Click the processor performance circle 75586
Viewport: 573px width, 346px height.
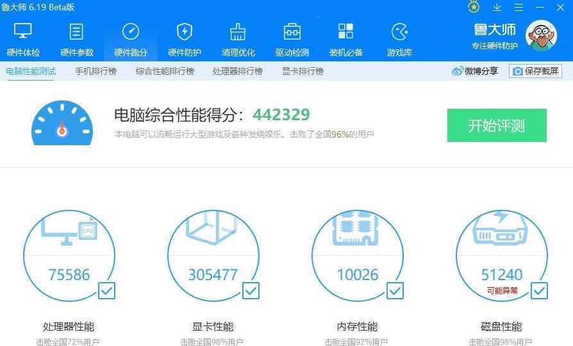(x=69, y=256)
